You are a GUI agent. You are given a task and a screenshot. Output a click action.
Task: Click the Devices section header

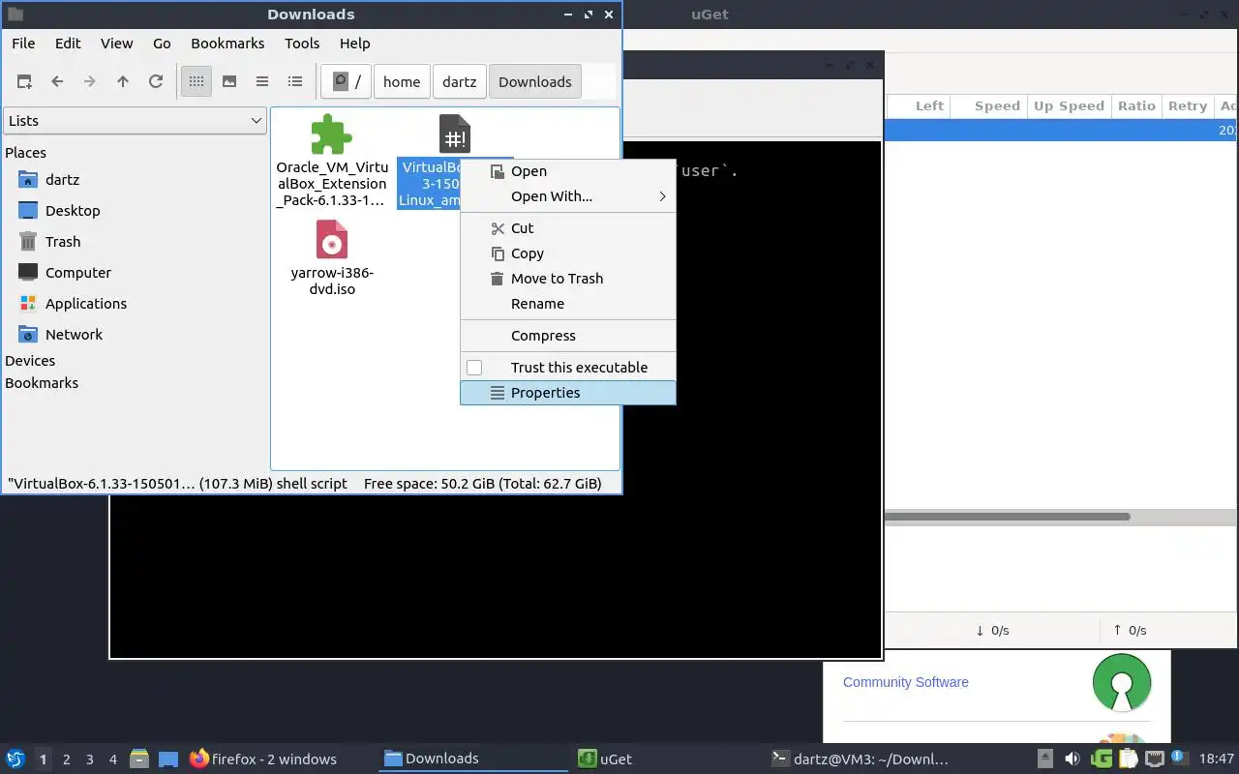(x=30, y=361)
